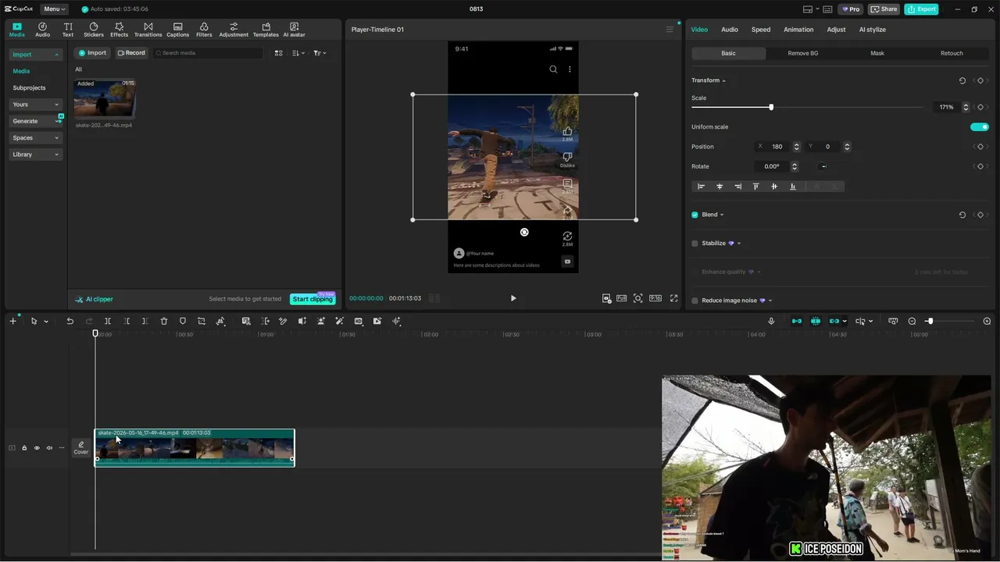This screenshot has width=1000, height=562.
Task: Click the Record button
Action: pyautogui.click(x=131, y=53)
